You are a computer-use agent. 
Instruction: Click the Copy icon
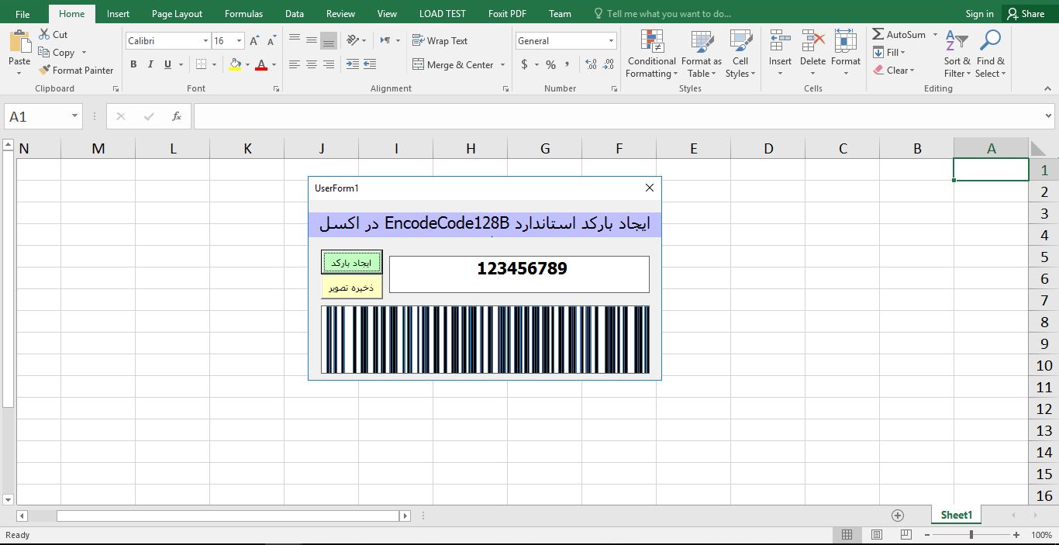44,53
